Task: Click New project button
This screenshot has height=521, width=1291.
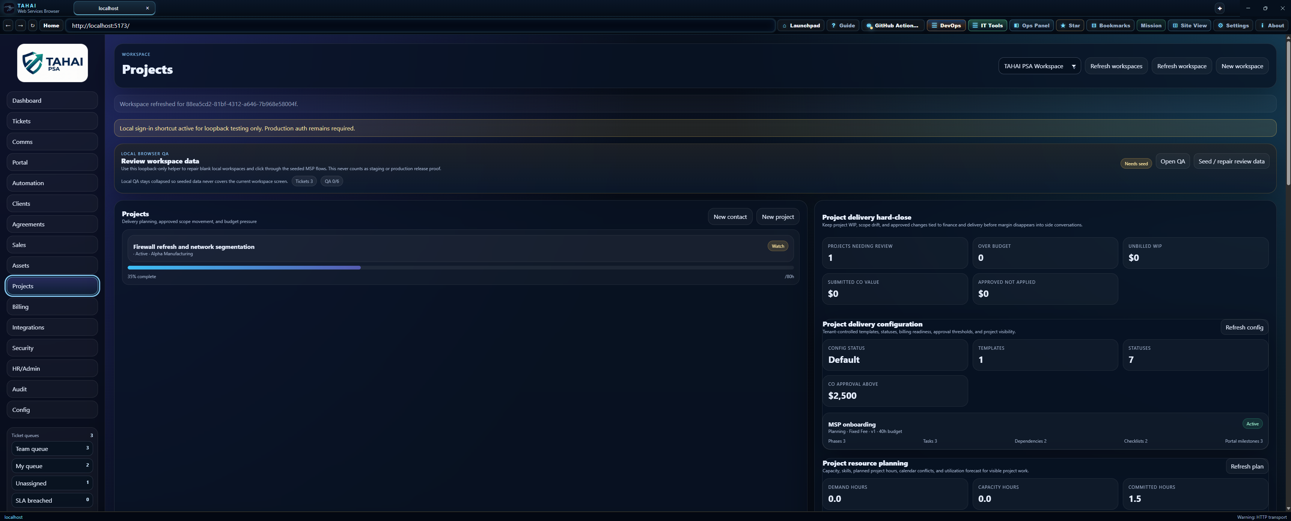Action: 777,217
